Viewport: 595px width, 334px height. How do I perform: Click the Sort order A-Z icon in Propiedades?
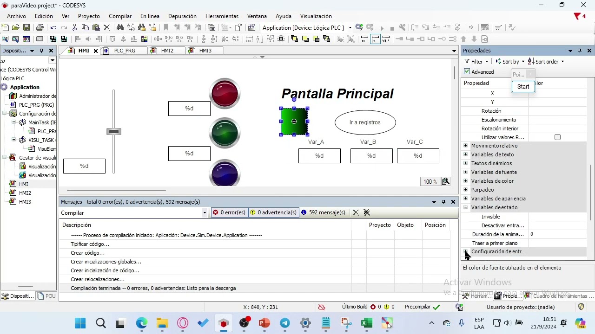531,61
